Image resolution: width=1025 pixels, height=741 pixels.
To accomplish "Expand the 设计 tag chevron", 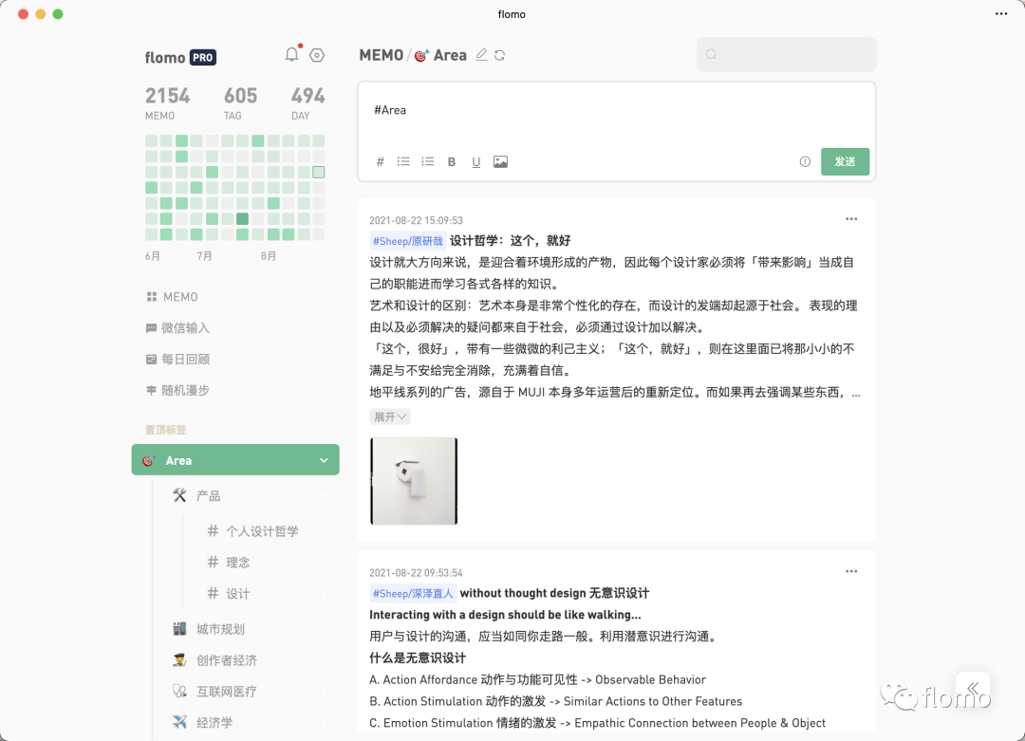I will [x=324, y=593].
